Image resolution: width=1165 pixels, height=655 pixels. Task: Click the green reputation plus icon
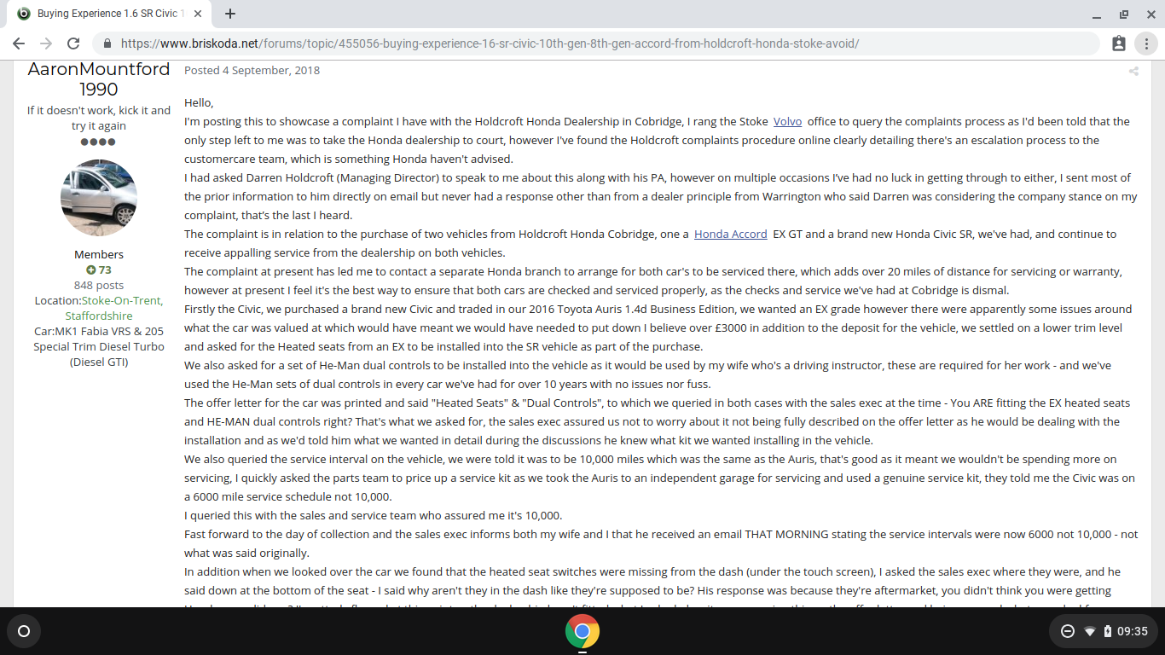pos(90,270)
